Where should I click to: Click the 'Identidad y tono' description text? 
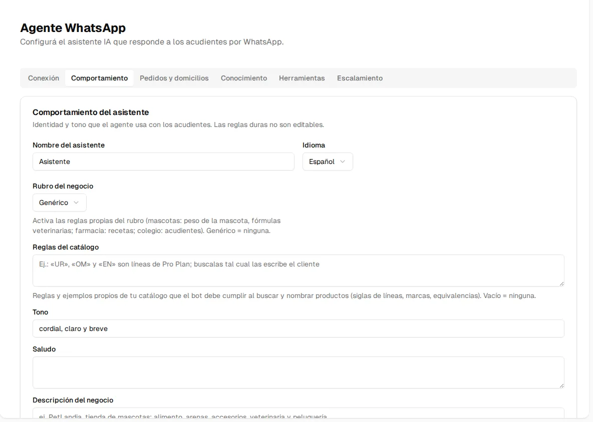(x=178, y=125)
